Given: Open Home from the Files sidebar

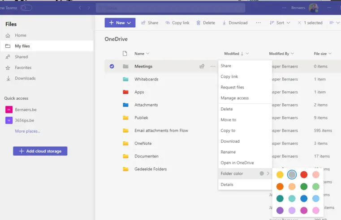Looking at the screenshot, I should pyautogui.click(x=8, y=35).
